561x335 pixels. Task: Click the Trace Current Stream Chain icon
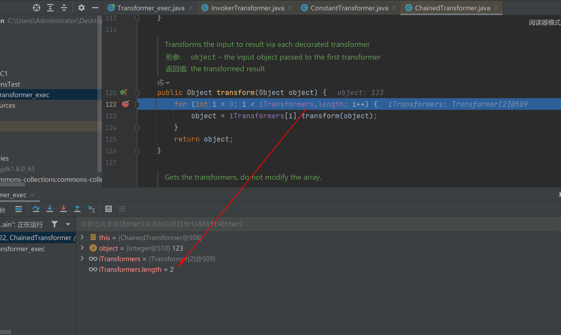(x=122, y=209)
